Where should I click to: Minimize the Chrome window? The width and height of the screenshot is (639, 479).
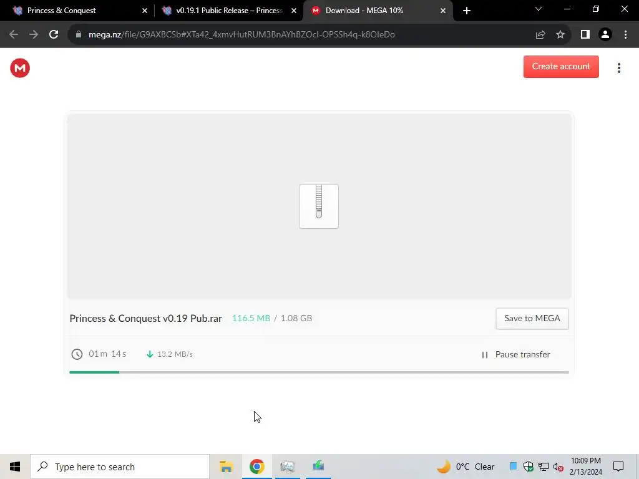tap(567, 9)
